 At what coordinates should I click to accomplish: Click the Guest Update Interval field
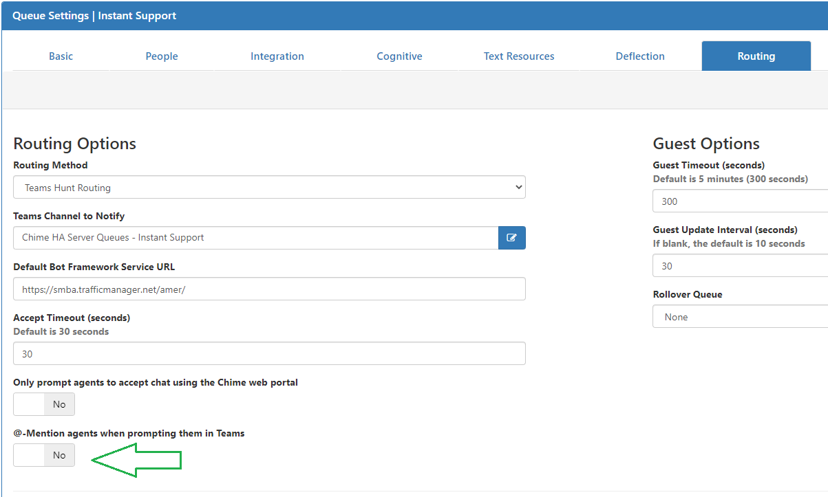(740, 266)
